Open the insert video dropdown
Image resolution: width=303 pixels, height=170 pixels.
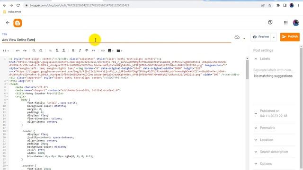pos(119,51)
